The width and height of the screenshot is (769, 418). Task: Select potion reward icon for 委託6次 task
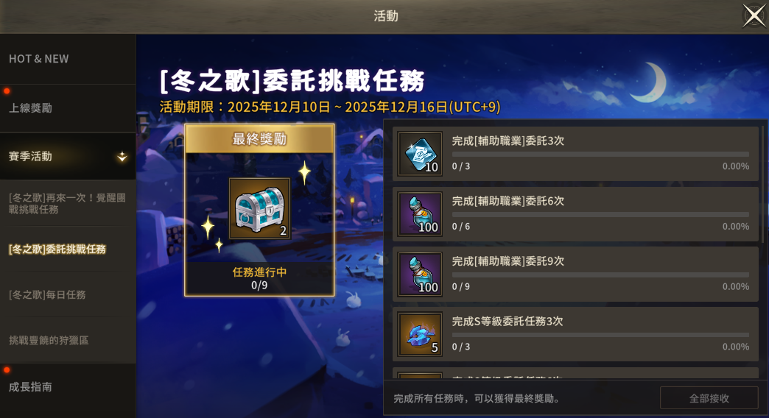pos(421,214)
